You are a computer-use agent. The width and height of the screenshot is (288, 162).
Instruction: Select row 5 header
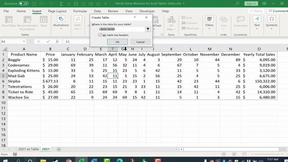pos(3,76)
